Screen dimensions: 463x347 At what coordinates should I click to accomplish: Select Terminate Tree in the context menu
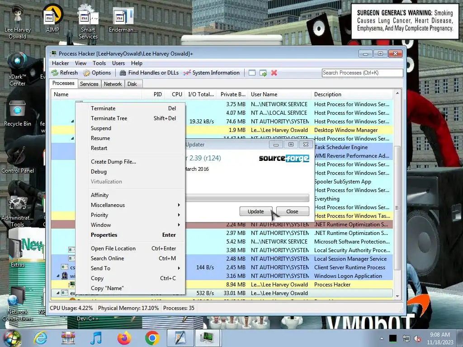point(131,118)
